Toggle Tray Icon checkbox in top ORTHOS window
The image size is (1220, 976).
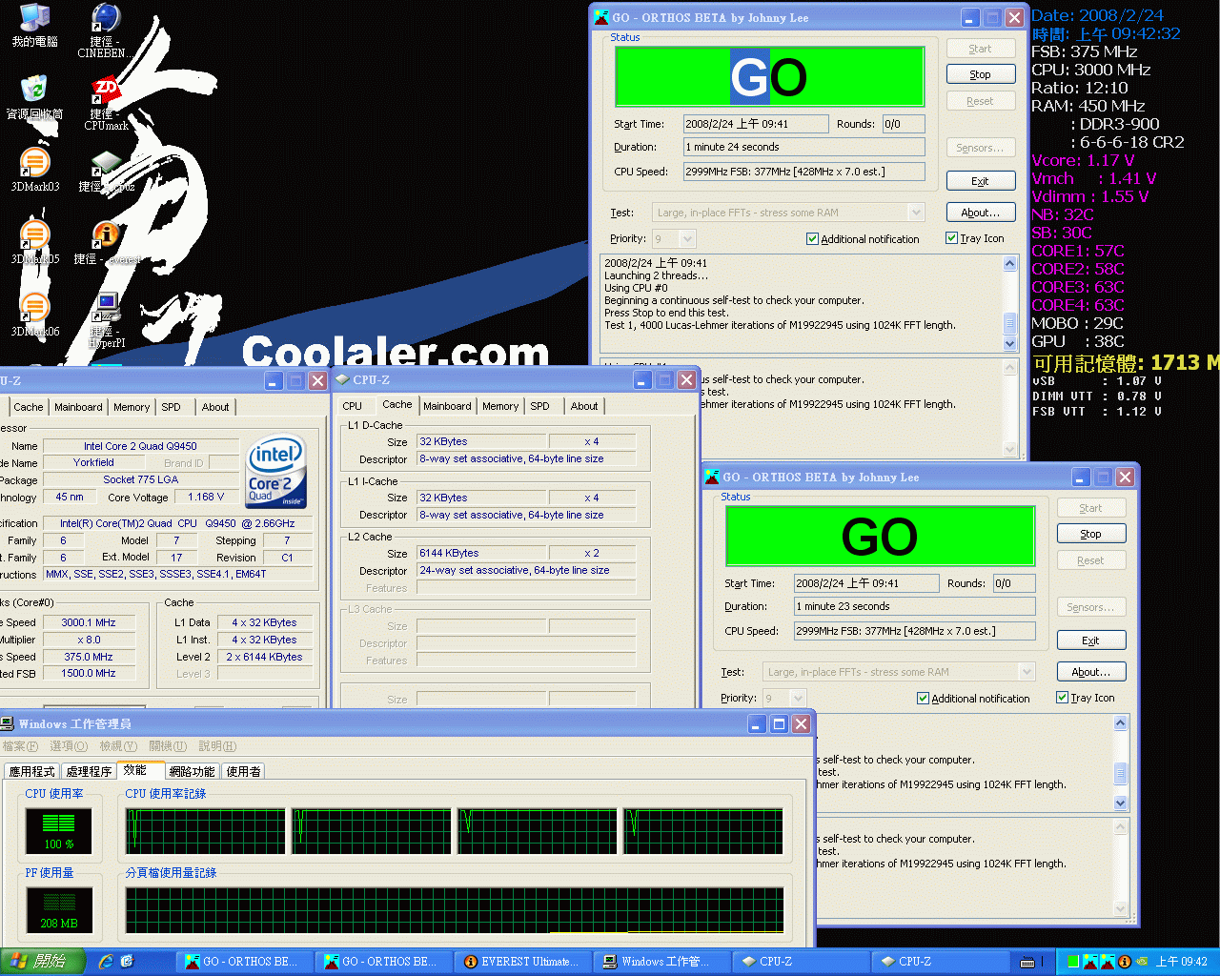click(952, 238)
